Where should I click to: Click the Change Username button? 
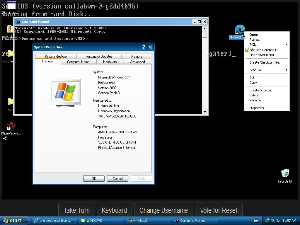163,210
